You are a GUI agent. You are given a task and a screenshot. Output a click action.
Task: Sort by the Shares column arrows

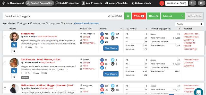[121, 29]
